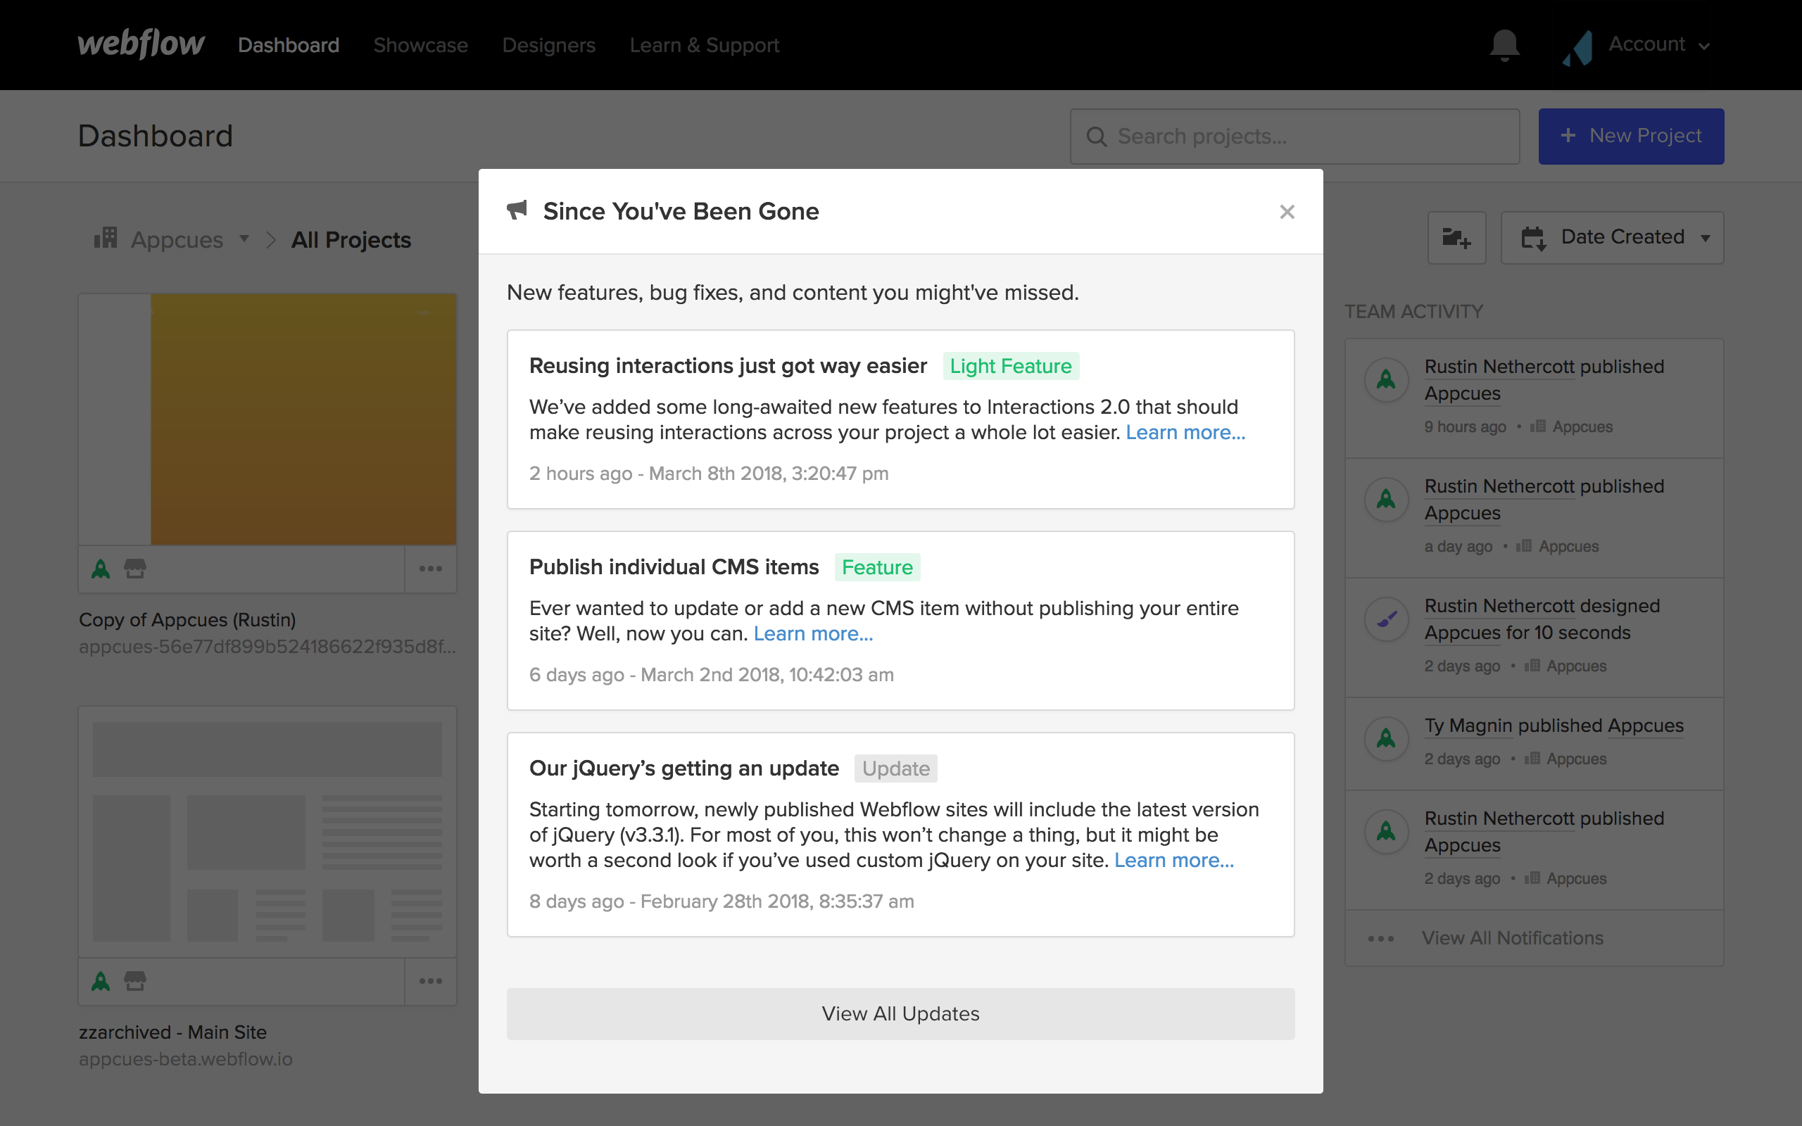Open the Showcase nav item
The height and width of the screenshot is (1126, 1802).
coord(421,46)
